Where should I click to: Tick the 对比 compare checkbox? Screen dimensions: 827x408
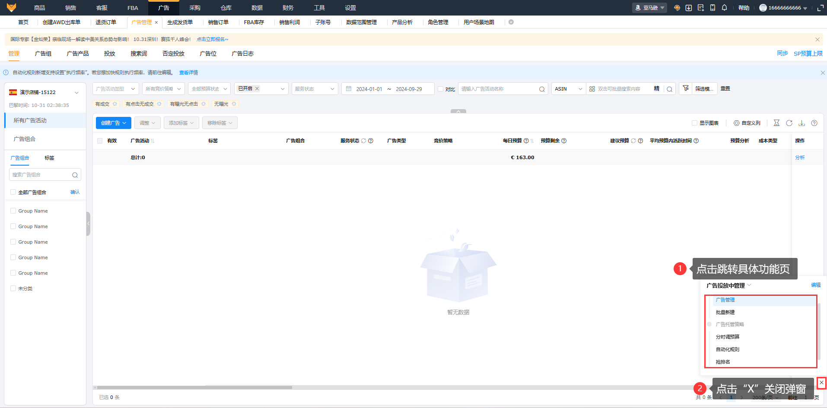(x=440, y=89)
